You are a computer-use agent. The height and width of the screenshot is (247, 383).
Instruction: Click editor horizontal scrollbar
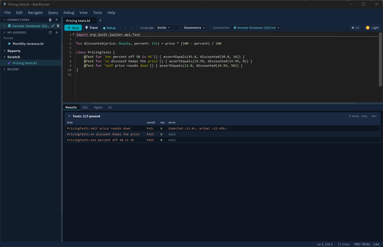(x=222, y=103)
